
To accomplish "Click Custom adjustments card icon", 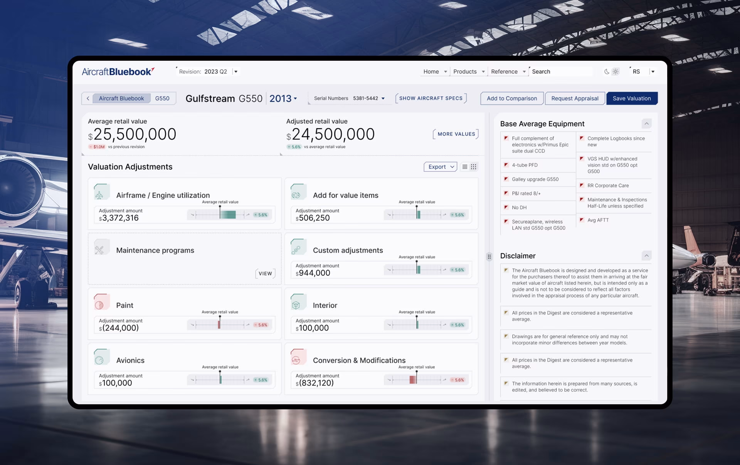I will 298,247.
